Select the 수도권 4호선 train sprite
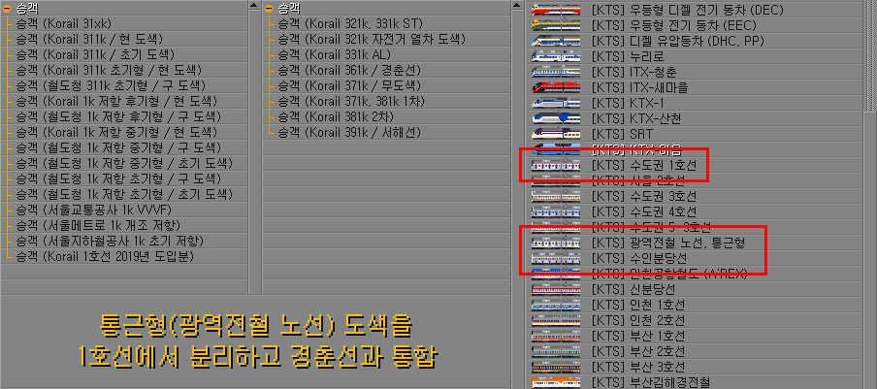 point(556,211)
